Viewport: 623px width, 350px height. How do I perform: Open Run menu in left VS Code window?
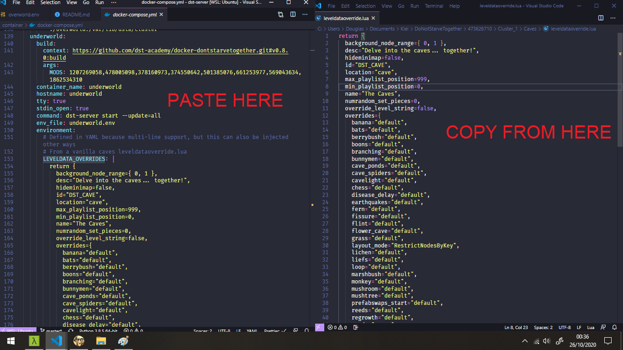[99, 2]
